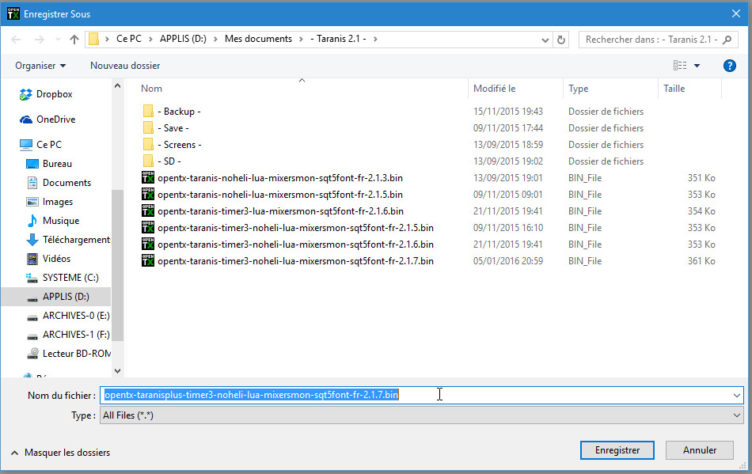This screenshot has height=474, width=752.
Task: Open the Organiser menu
Action: point(40,66)
